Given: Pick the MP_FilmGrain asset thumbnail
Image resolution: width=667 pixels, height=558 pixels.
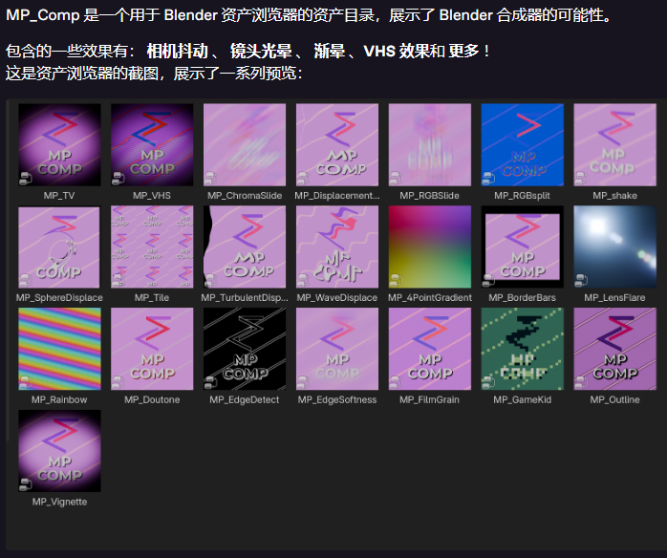Looking at the screenshot, I should pyautogui.click(x=430, y=349).
